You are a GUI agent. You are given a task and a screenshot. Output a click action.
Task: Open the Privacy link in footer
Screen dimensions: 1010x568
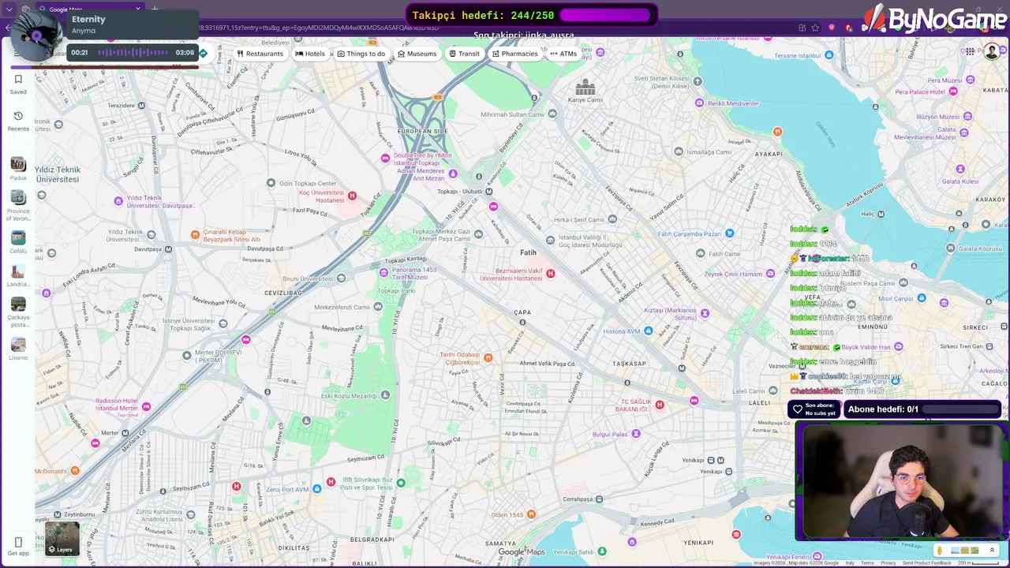coord(888,563)
